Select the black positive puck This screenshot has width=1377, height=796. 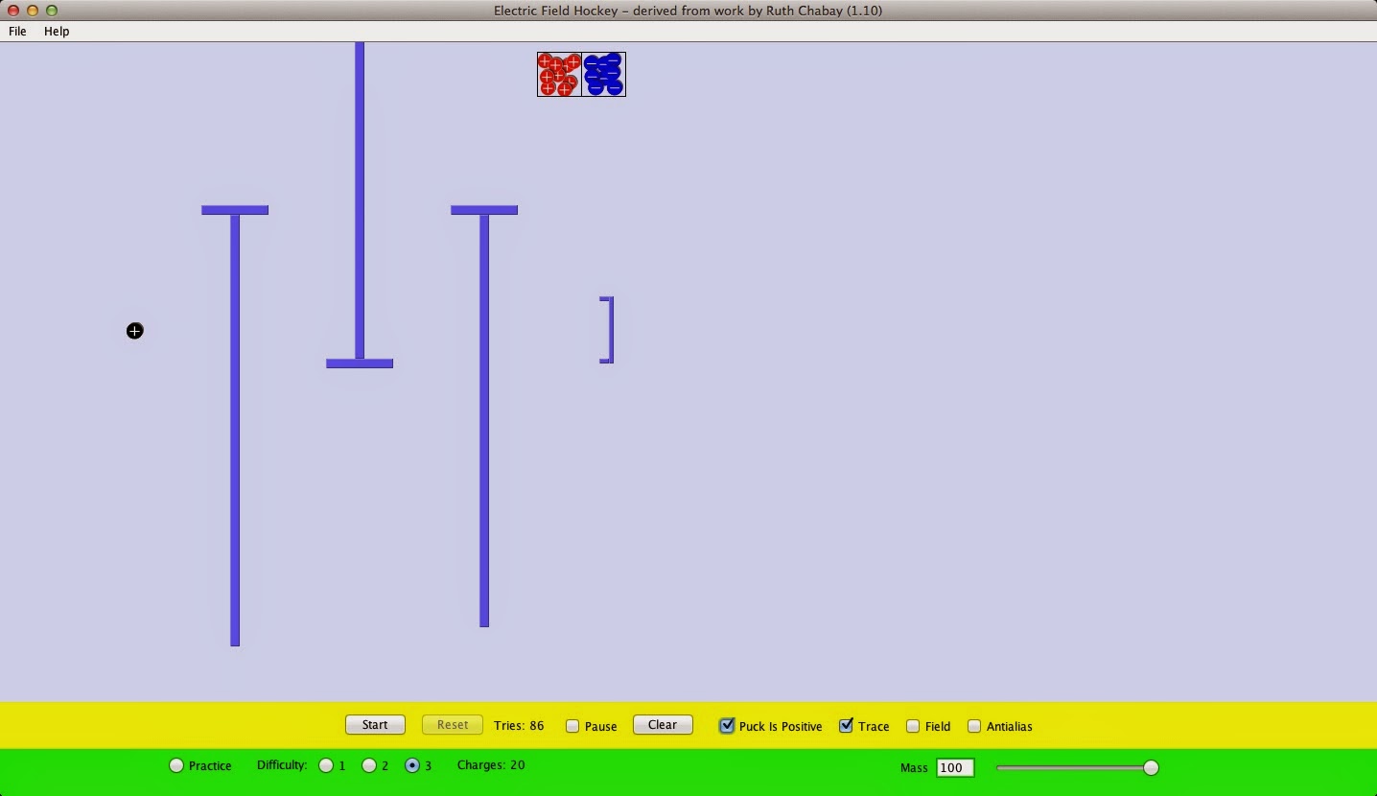point(135,331)
